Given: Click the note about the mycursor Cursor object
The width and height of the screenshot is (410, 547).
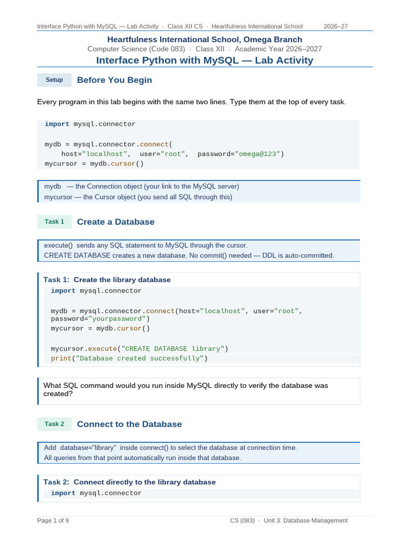Looking at the screenshot, I should click(138, 197).
